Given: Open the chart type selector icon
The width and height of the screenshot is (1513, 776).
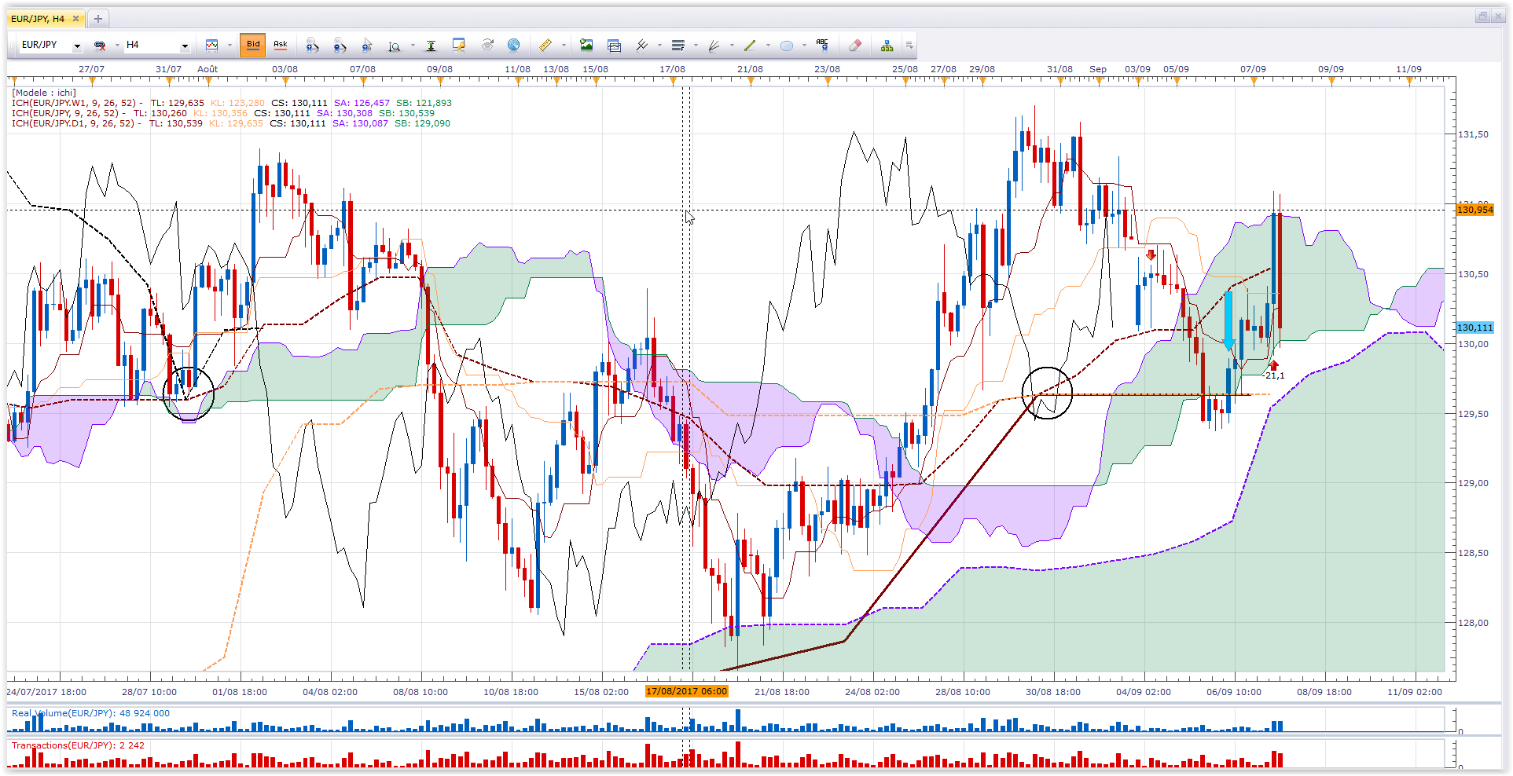Looking at the screenshot, I should click(211, 46).
